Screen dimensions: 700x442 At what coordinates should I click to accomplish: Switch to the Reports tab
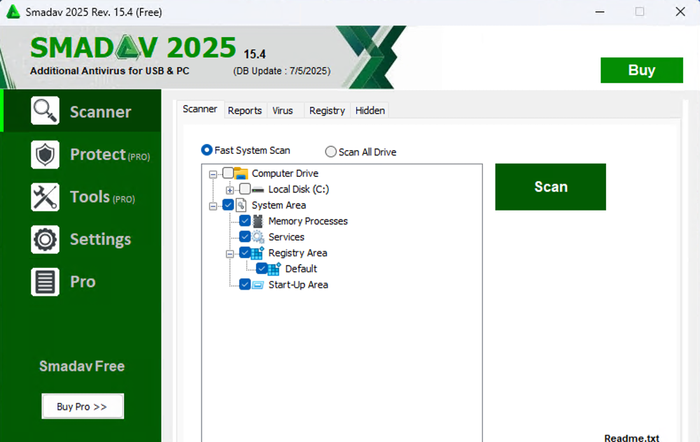point(245,110)
